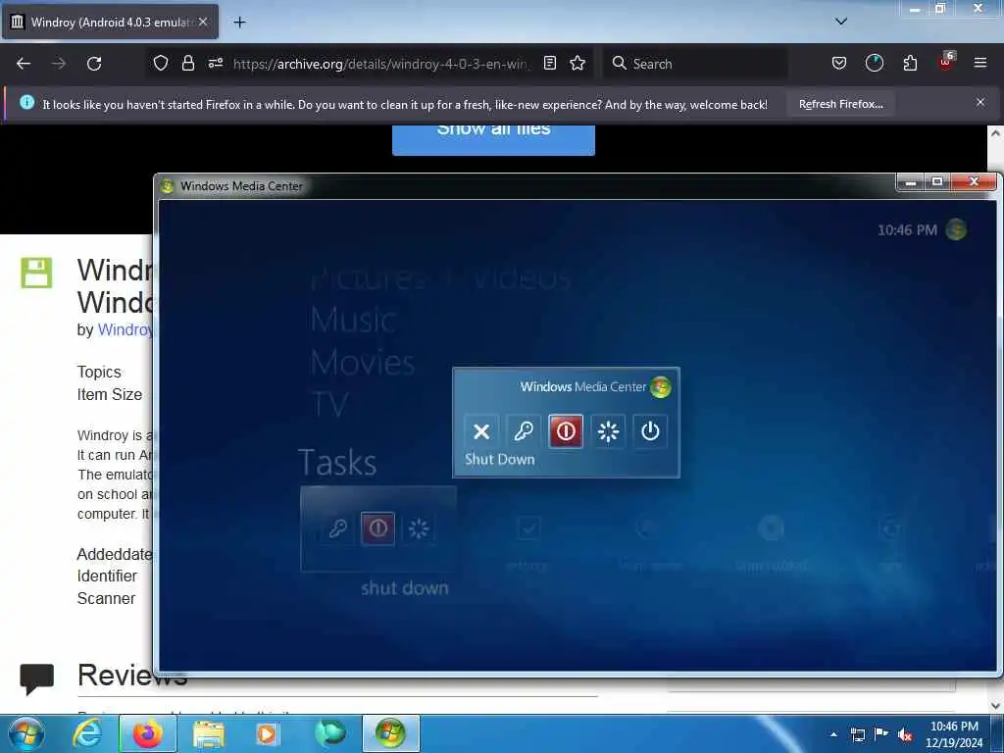
Task: Show hidden tray icons arrow
Action: coord(833,734)
